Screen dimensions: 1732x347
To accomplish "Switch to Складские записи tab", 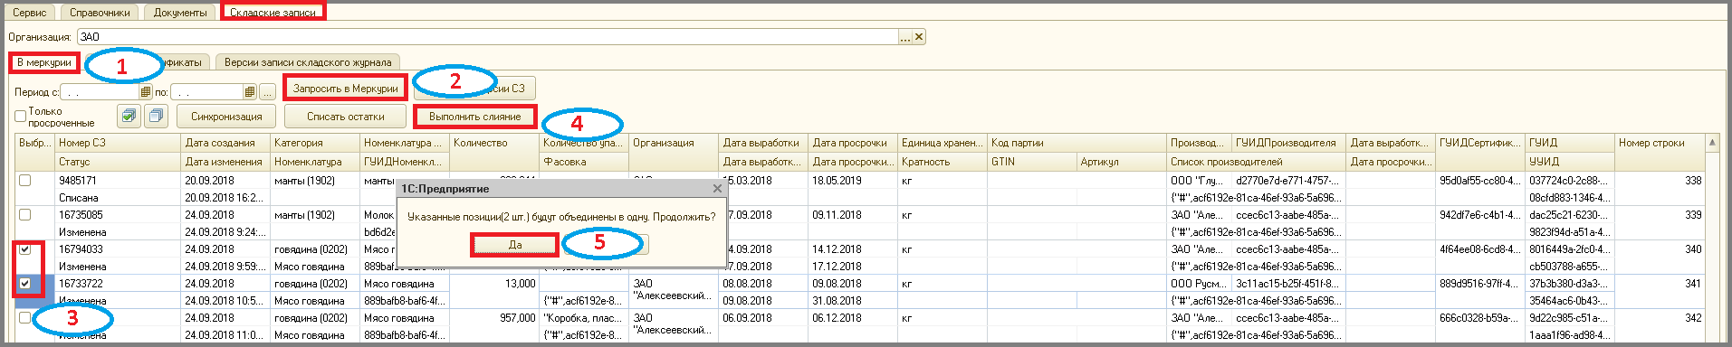I will pos(273,13).
